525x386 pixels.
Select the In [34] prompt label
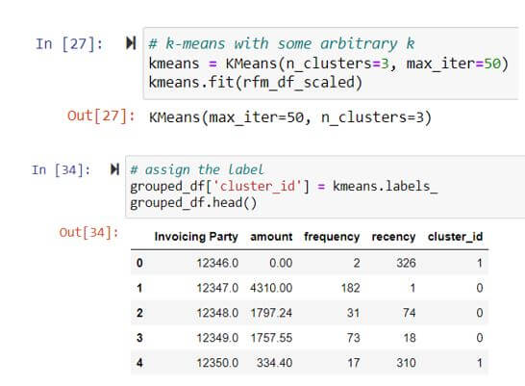tap(61, 169)
